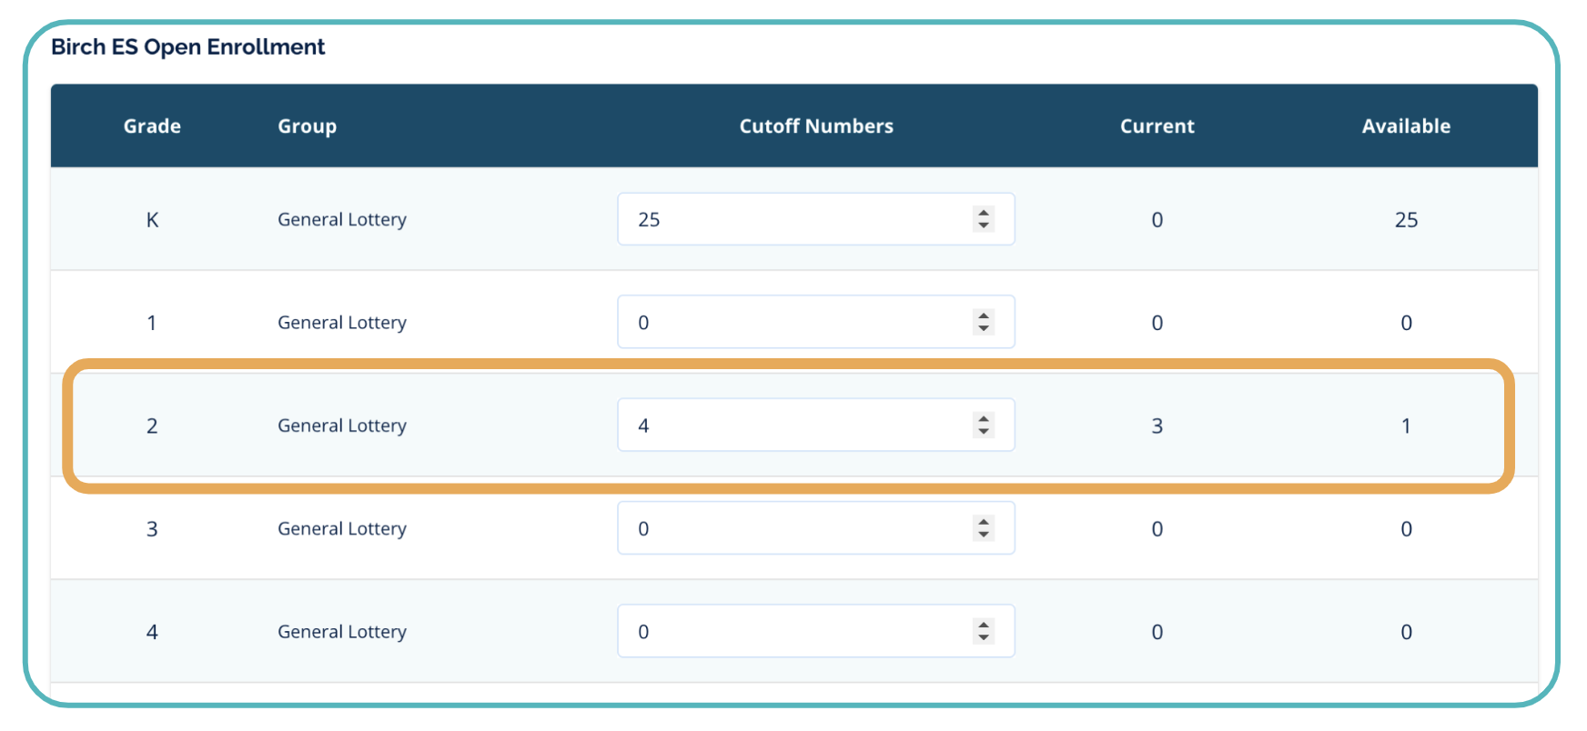Increment the Grade 2 cutoff number

click(983, 419)
